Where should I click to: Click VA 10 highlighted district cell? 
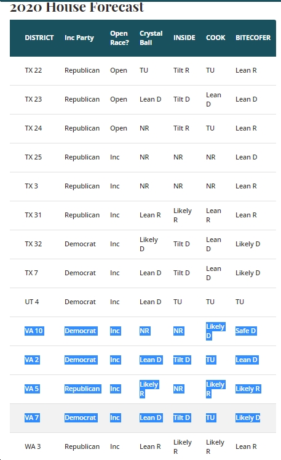coord(34,331)
